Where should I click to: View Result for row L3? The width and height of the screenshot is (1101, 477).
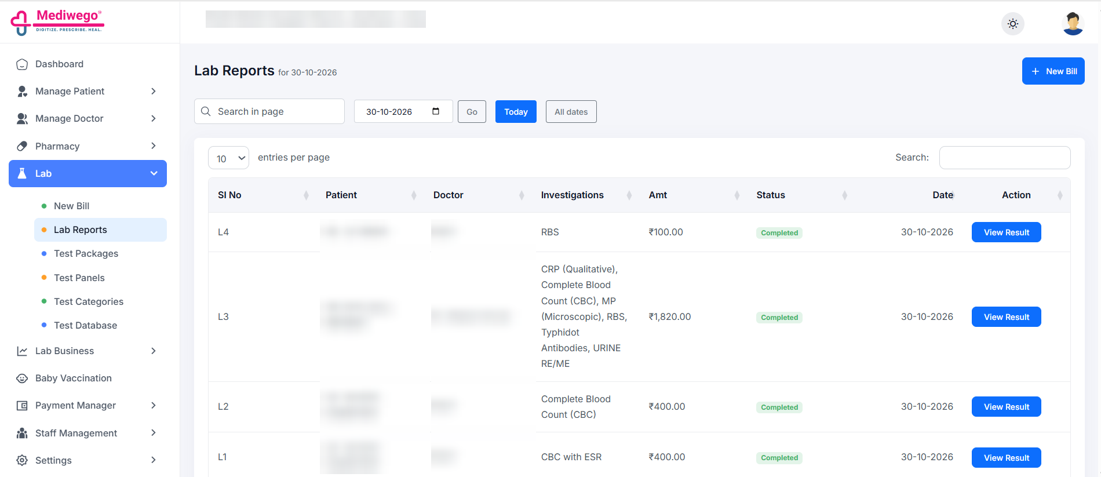coord(1006,317)
